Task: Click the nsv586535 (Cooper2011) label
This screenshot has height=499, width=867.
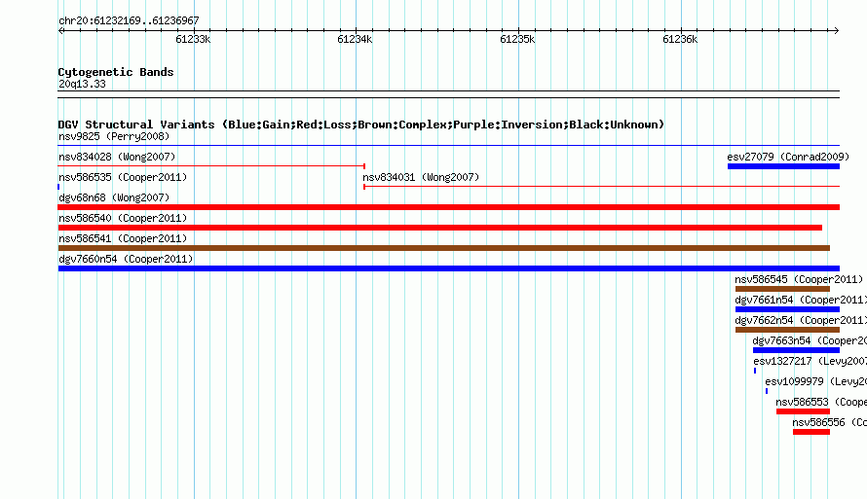Action: coord(123,177)
